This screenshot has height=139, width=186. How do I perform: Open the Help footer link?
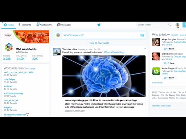[x=175, y=92]
